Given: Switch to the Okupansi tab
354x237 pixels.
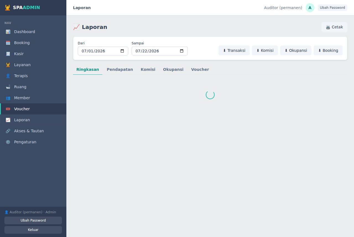Looking at the screenshot, I should (x=173, y=69).
